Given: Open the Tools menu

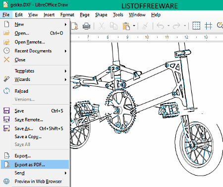Looking at the screenshot, I should 118,15.
